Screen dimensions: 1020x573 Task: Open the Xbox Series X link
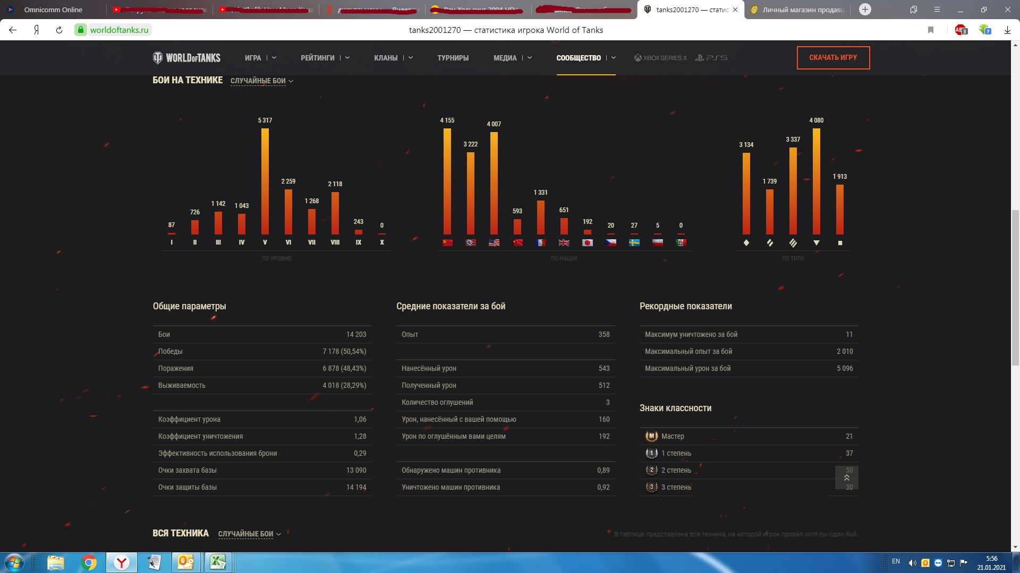pyautogui.click(x=660, y=58)
